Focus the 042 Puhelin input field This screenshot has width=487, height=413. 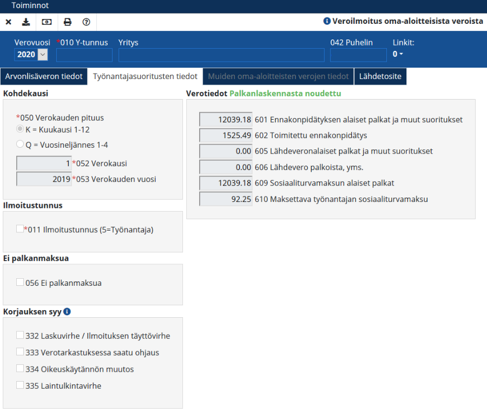[x=358, y=55]
